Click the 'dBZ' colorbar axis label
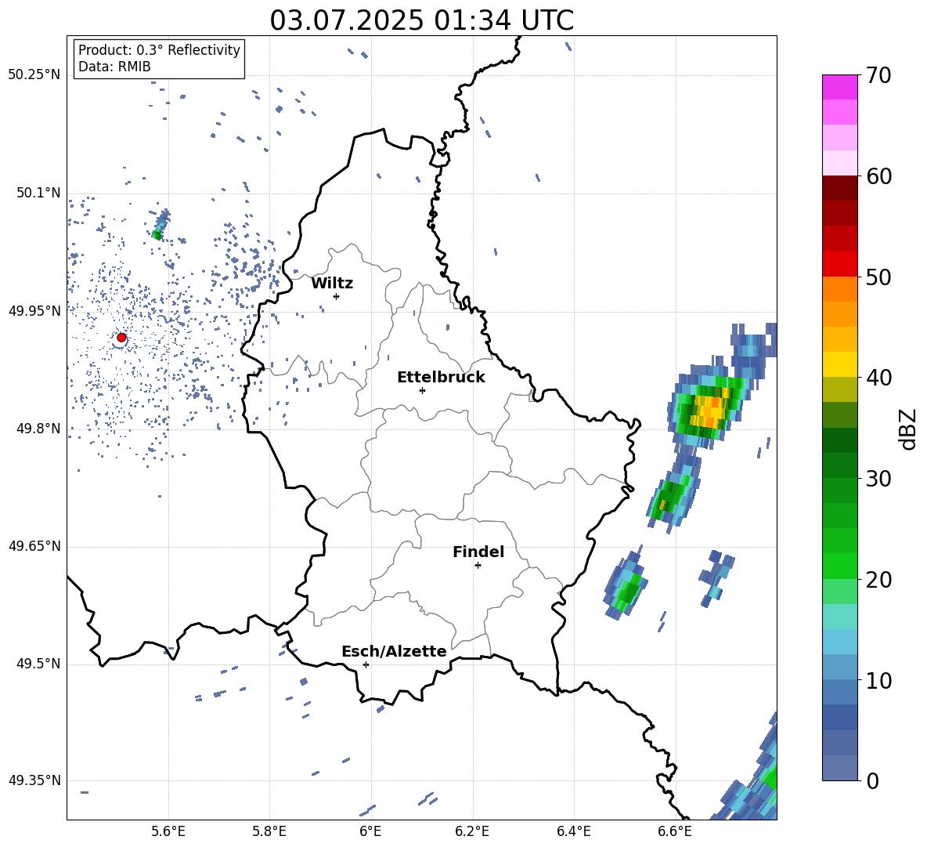Image resolution: width=927 pixels, height=847 pixels. (909, 429)
